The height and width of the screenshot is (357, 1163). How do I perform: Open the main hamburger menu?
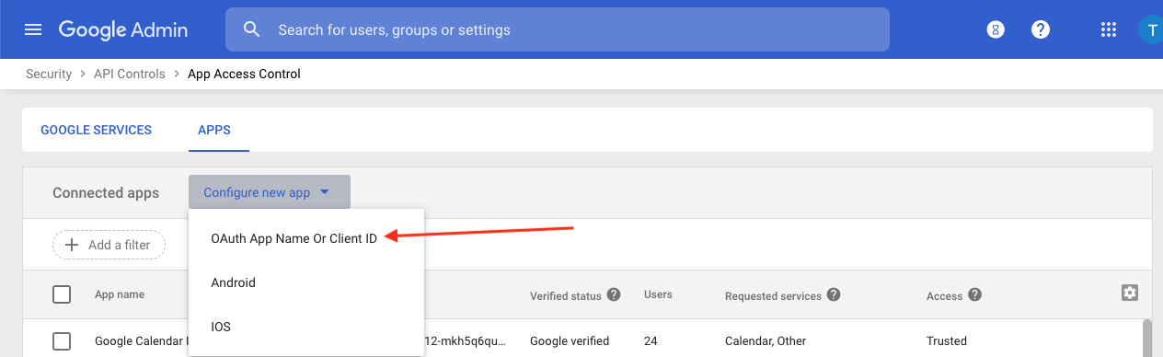coord(33,29)
